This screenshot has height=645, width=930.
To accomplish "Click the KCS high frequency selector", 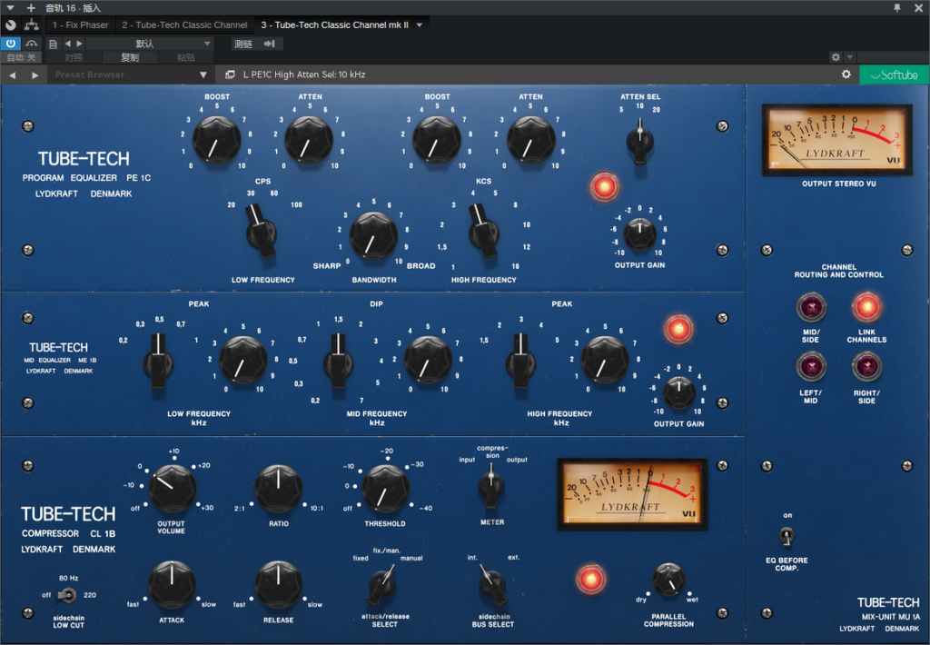I will (483, 230).
